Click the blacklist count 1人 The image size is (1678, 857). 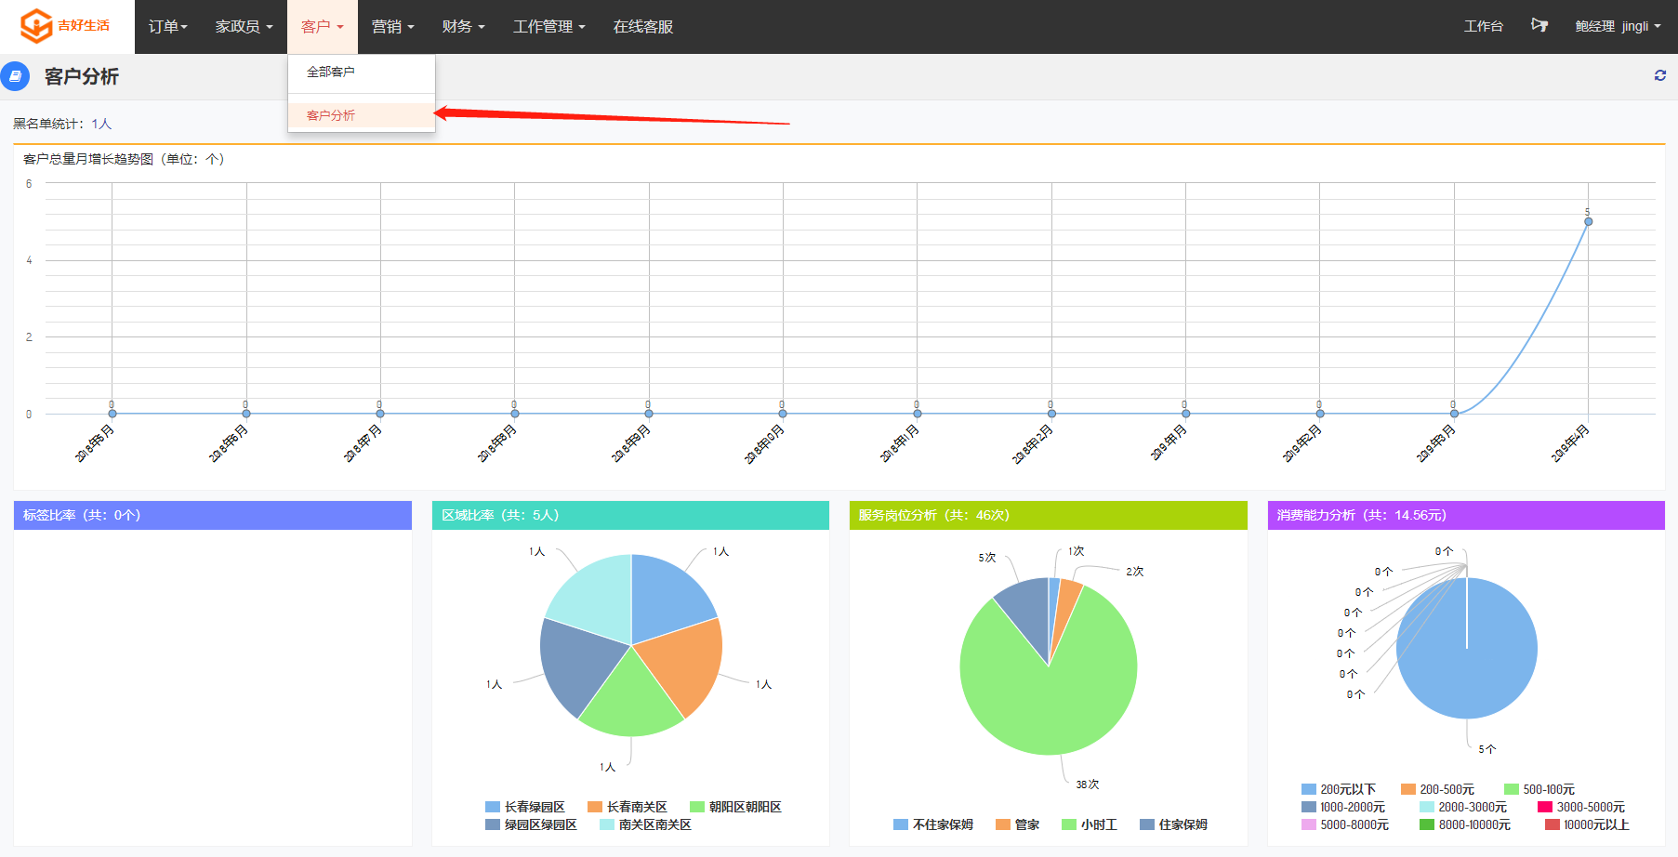(x=101, y=124)
